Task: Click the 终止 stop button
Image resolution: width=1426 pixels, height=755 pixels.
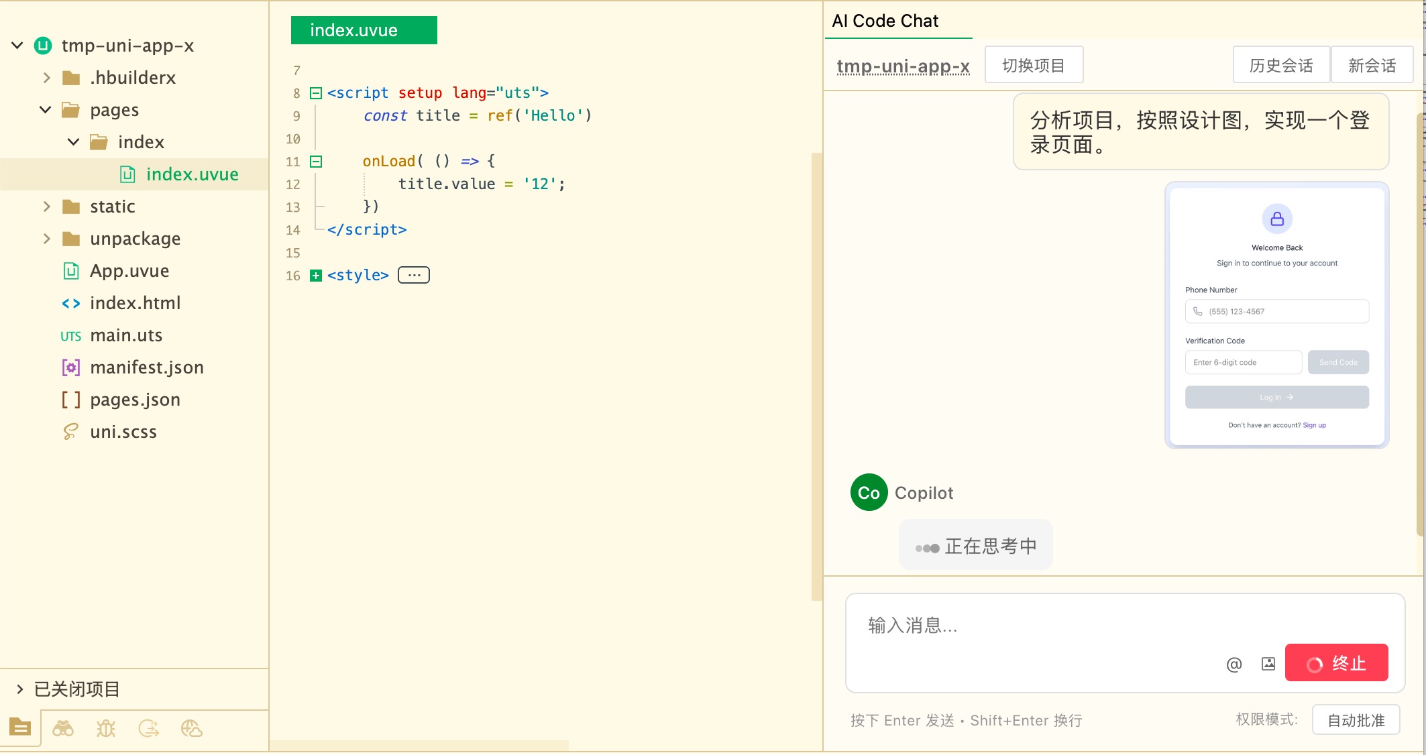Action: point(1336,663)
